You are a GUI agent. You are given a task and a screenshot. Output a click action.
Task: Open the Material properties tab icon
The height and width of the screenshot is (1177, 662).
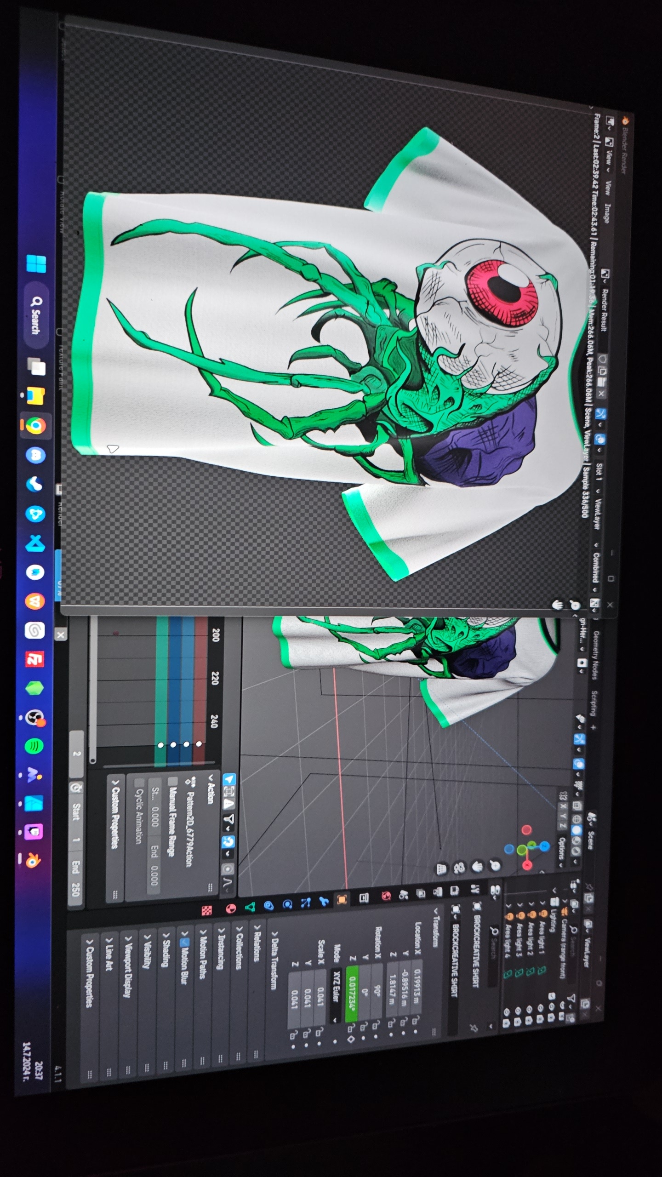(231, 909)
